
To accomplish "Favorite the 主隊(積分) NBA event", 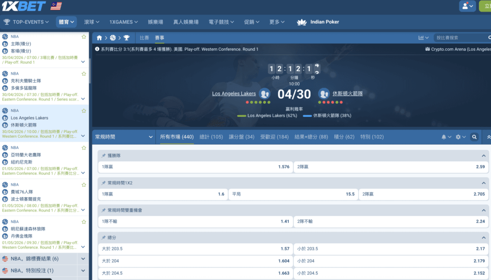I will click(x=84, y=37).
